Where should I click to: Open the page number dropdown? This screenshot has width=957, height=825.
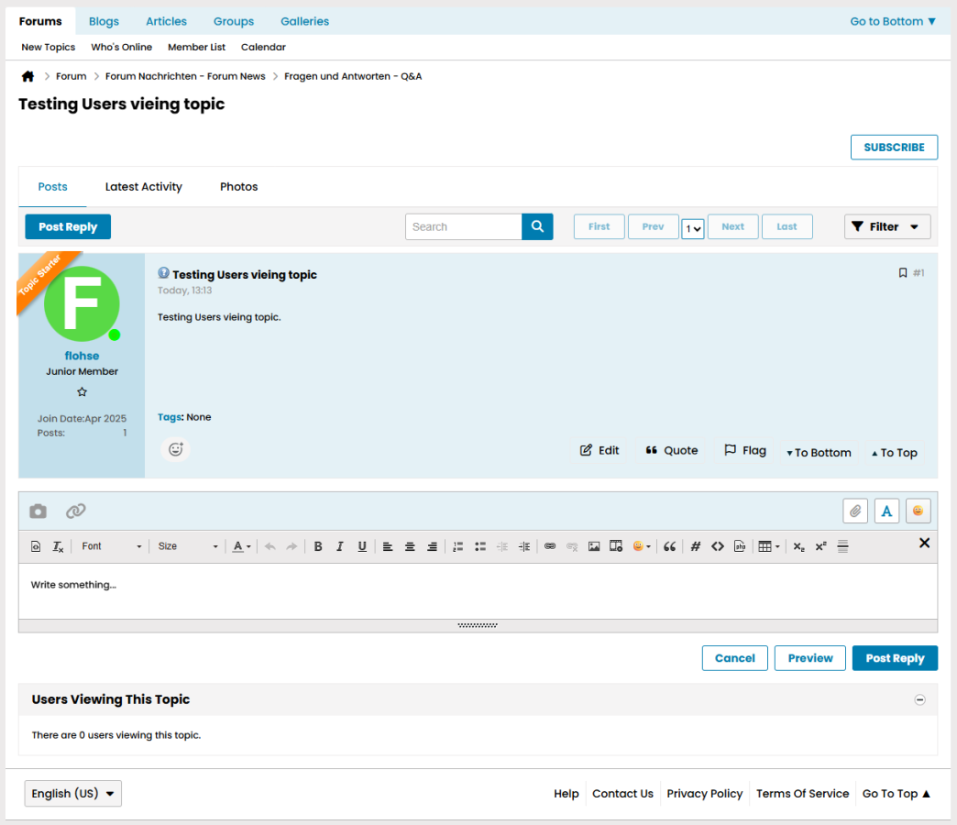[693, 228]
